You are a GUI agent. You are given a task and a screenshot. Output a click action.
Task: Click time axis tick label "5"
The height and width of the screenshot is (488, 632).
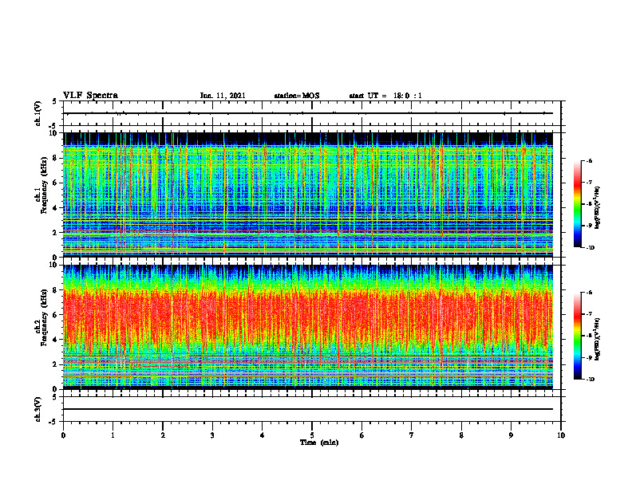click(312, 435)
